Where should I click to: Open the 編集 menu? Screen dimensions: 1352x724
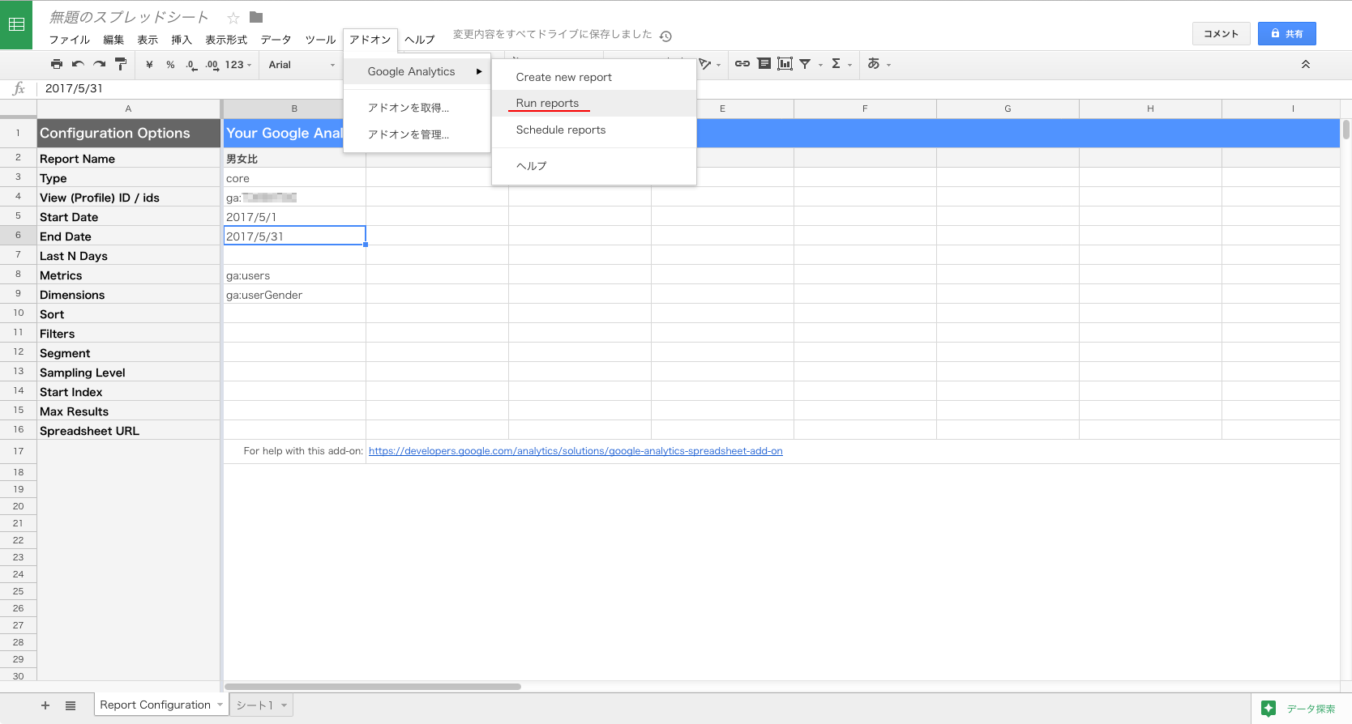point(113,40)
